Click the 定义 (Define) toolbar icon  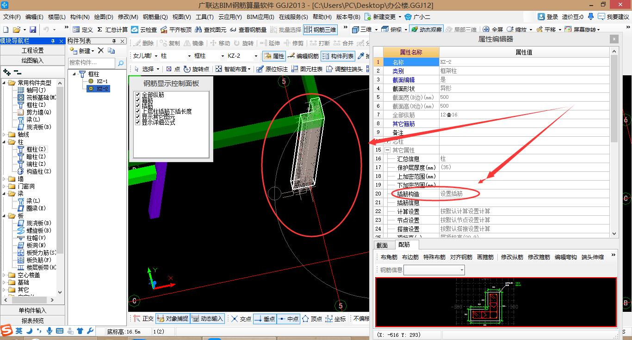(82, 30)
